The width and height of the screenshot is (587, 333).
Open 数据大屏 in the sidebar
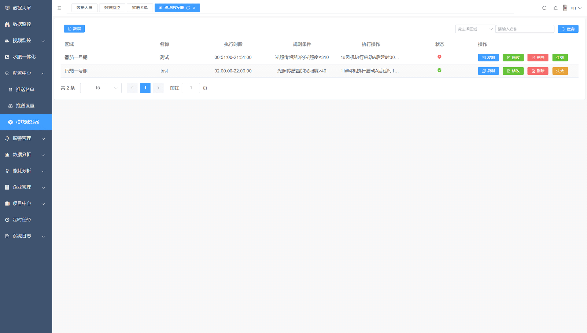coord(26,8)
